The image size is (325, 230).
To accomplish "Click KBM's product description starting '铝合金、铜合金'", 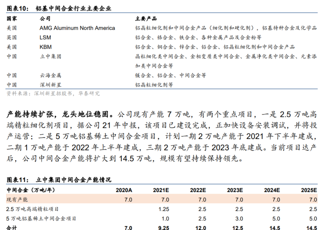I will click(x=215, y=47).
